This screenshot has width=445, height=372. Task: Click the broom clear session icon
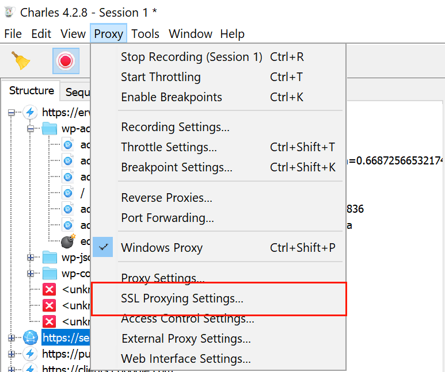pos(21,60)
